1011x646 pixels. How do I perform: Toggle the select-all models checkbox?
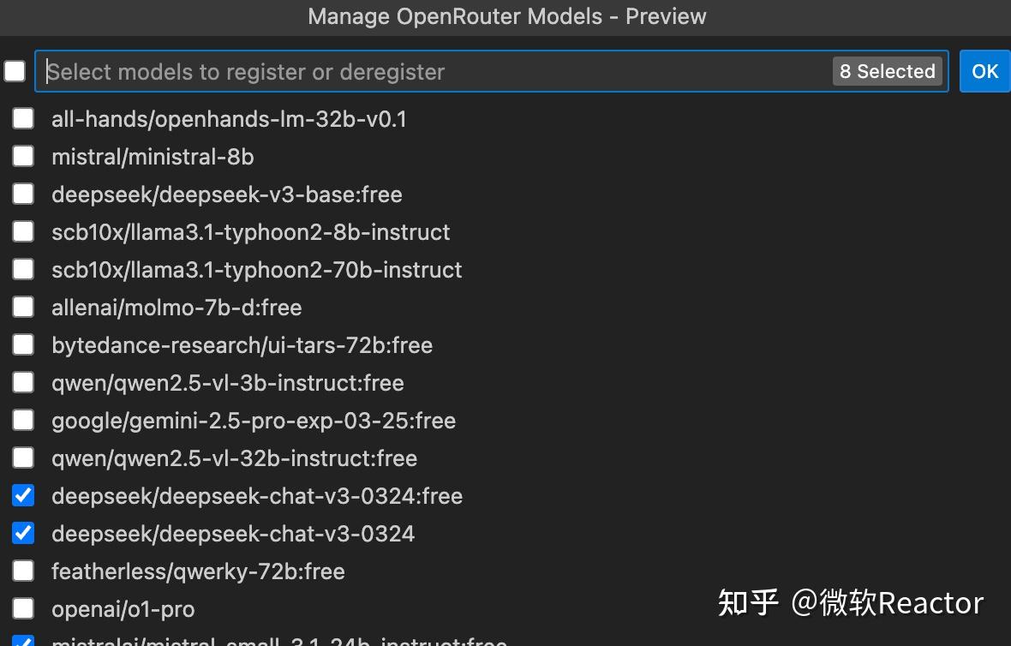coord(15,71)
